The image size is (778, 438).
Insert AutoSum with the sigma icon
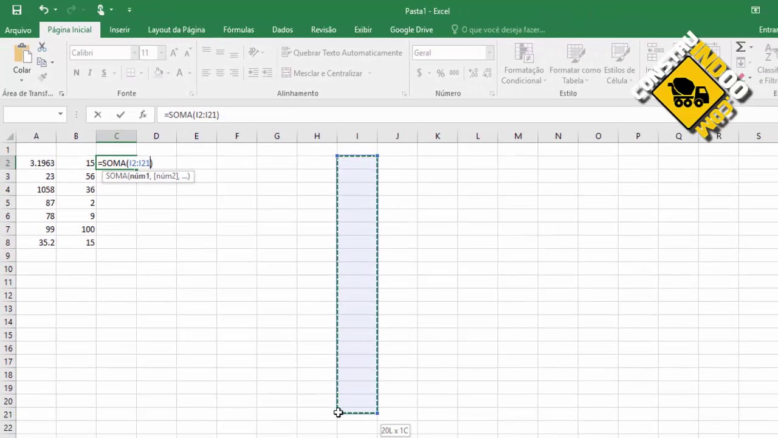pos(740,47)
